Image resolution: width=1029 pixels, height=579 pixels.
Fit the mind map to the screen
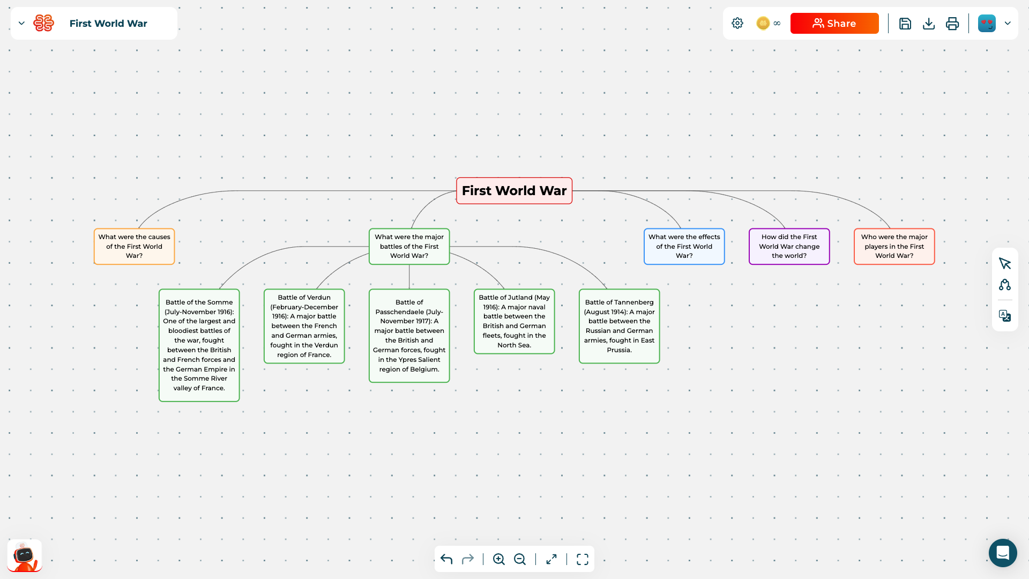pyautogui.click(x=551, y=559)
